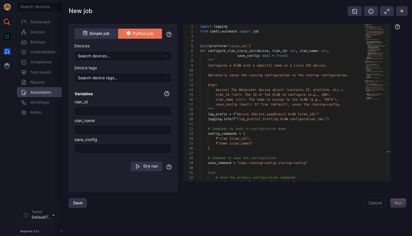
Task: Open the Tenant selector dropdown
Action: pos(39,215)
